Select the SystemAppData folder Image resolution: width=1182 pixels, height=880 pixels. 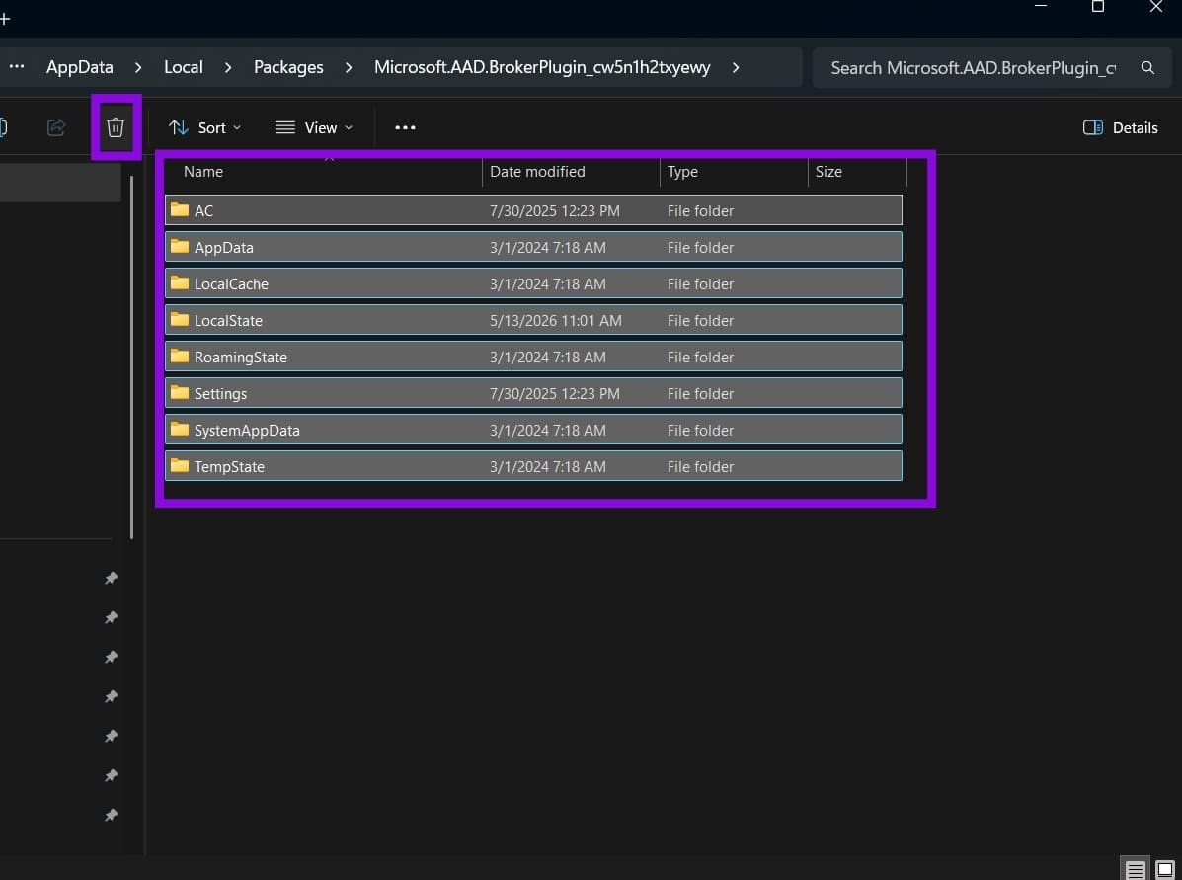[x=533, y=430]
